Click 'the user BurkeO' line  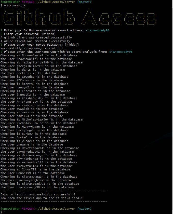coord(31,137)
